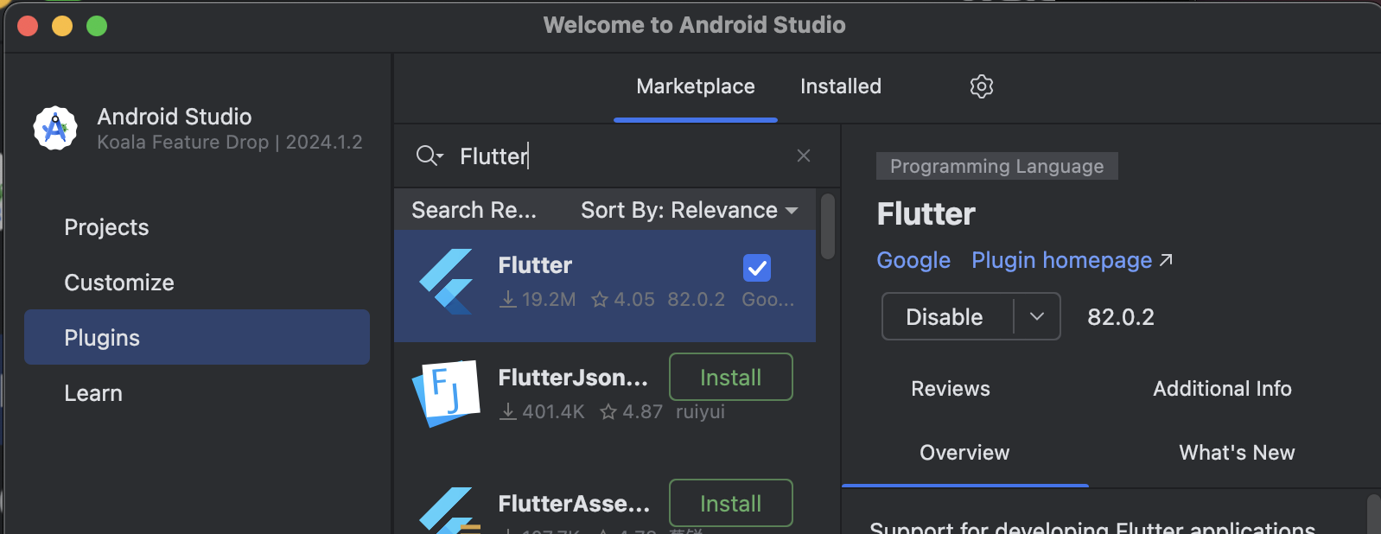Open the plugins settings gear menu
The image size is (1381, 534).
coord(981,86)
